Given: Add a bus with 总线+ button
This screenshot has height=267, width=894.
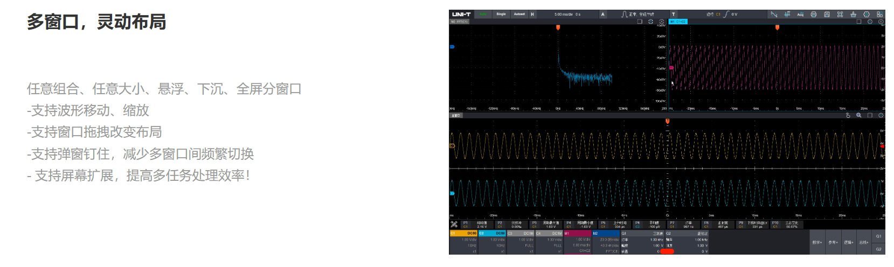Looking at the screenshot, I should coord(864,242).
